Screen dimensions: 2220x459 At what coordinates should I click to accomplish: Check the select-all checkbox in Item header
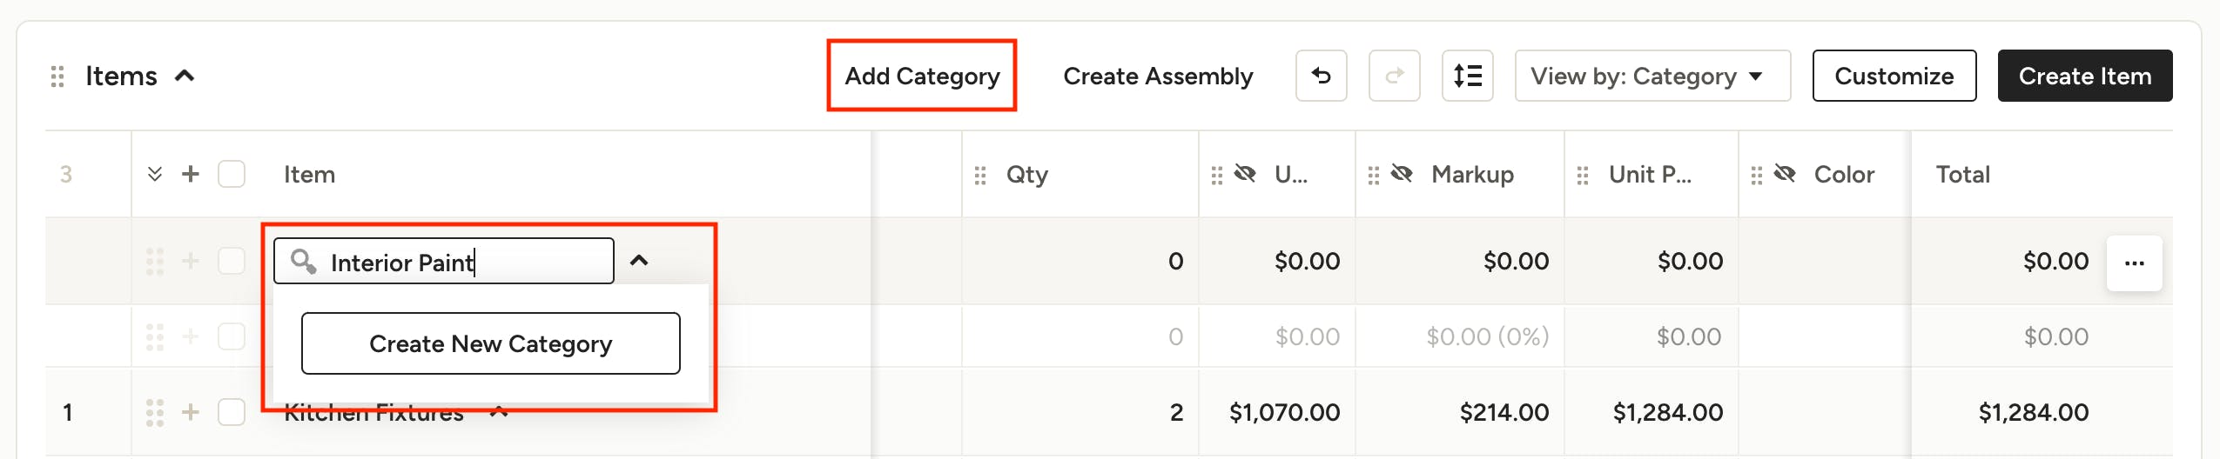[x=232, y=174]
